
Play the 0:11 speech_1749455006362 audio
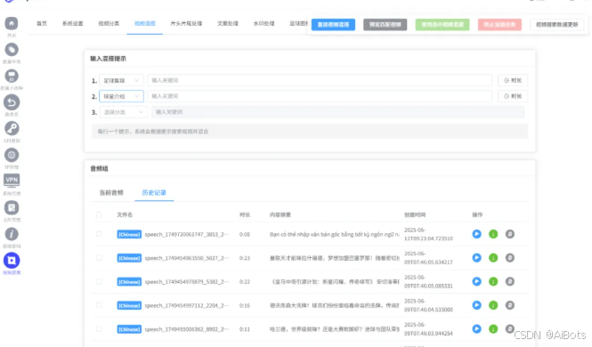pos(477,329)
